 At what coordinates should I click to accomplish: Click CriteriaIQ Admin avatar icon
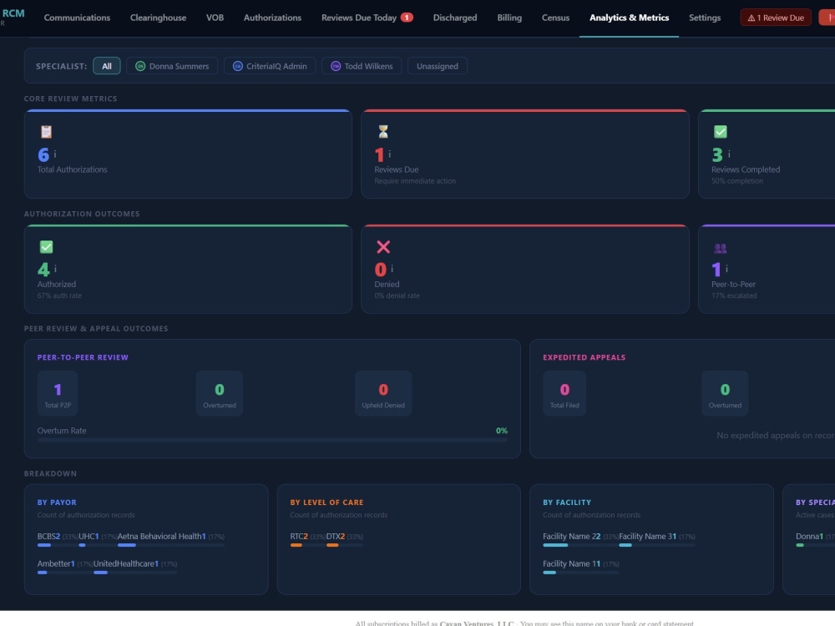238,66
